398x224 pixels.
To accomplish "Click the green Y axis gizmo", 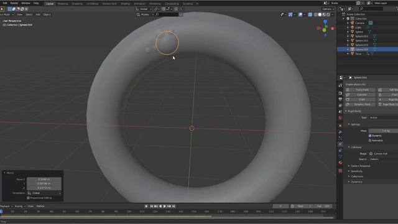I will (325, 30).
